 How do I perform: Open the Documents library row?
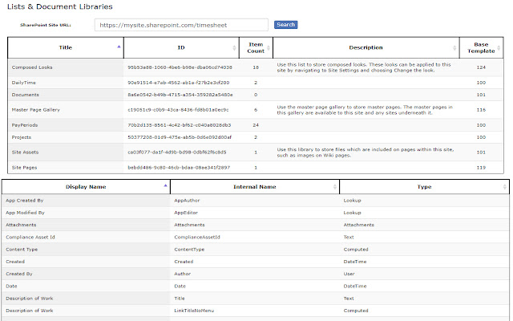click(x=26, y=95)
